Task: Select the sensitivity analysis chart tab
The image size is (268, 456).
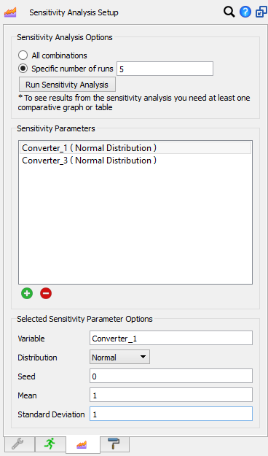Action: click(83, 444)
